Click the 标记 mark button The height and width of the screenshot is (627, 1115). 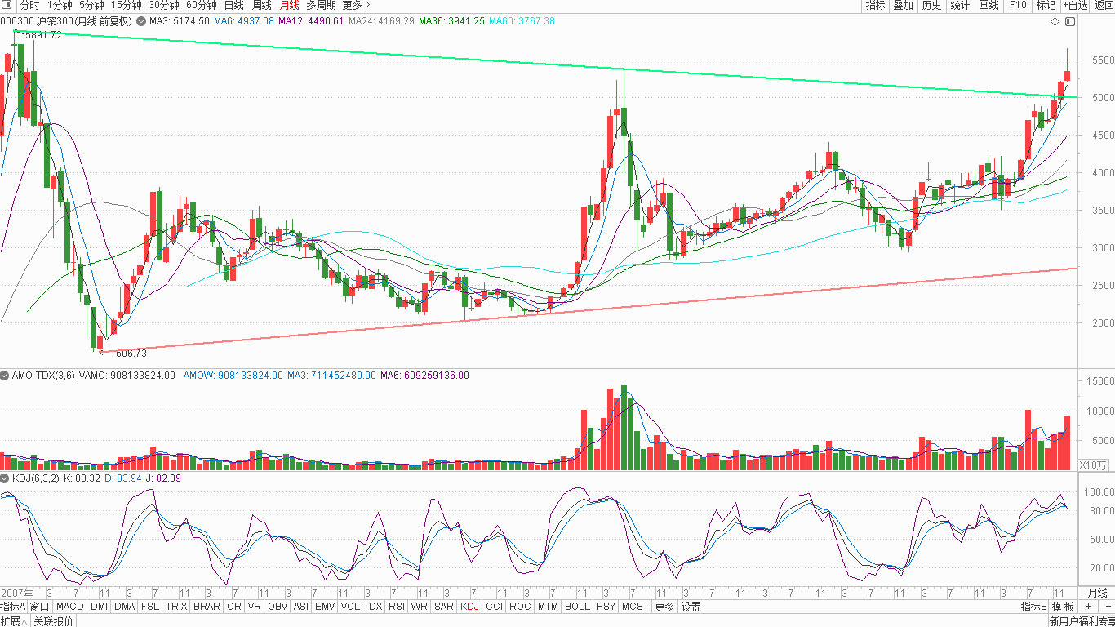[1046, 5]
